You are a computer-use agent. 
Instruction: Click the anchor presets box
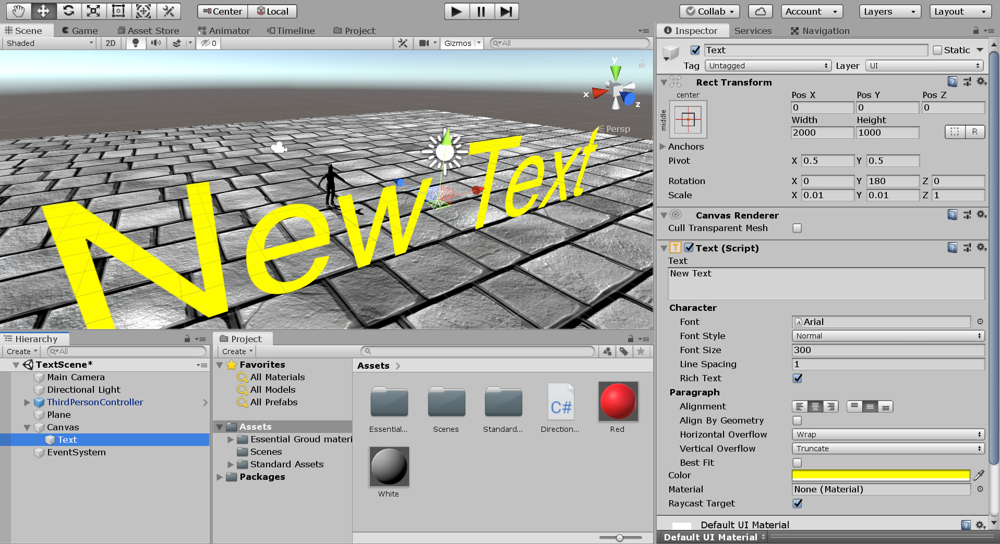pos(688,119)
